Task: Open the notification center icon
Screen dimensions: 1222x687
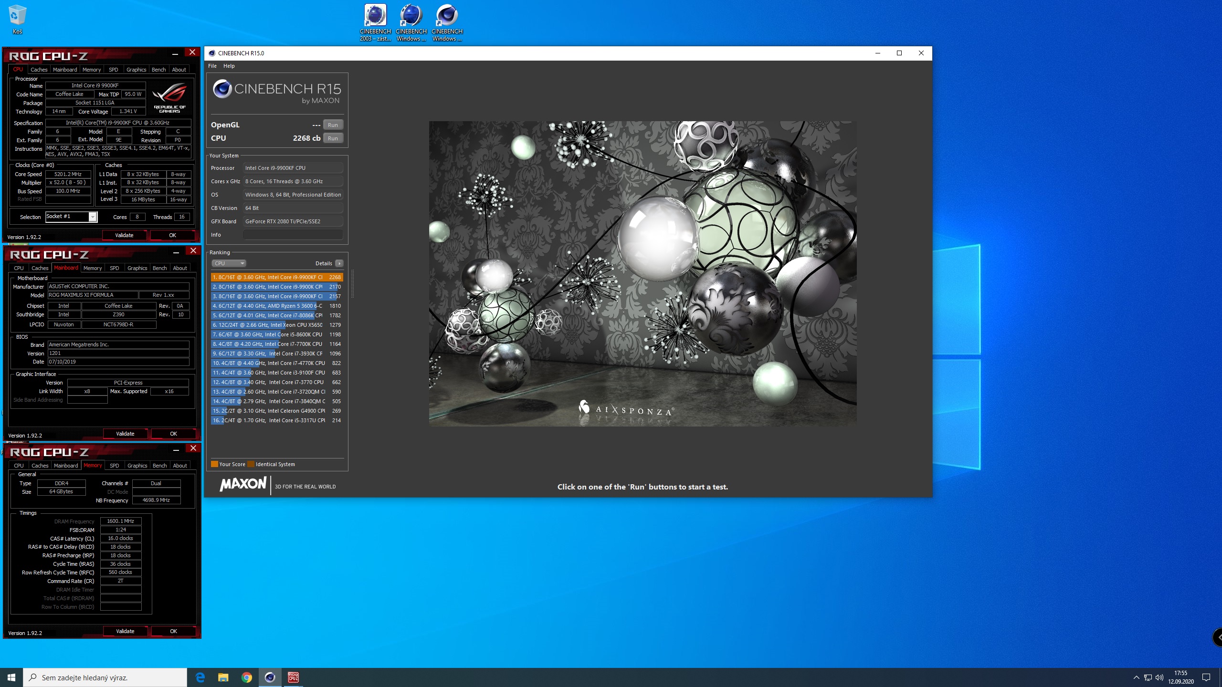Action: (1206, 677)
